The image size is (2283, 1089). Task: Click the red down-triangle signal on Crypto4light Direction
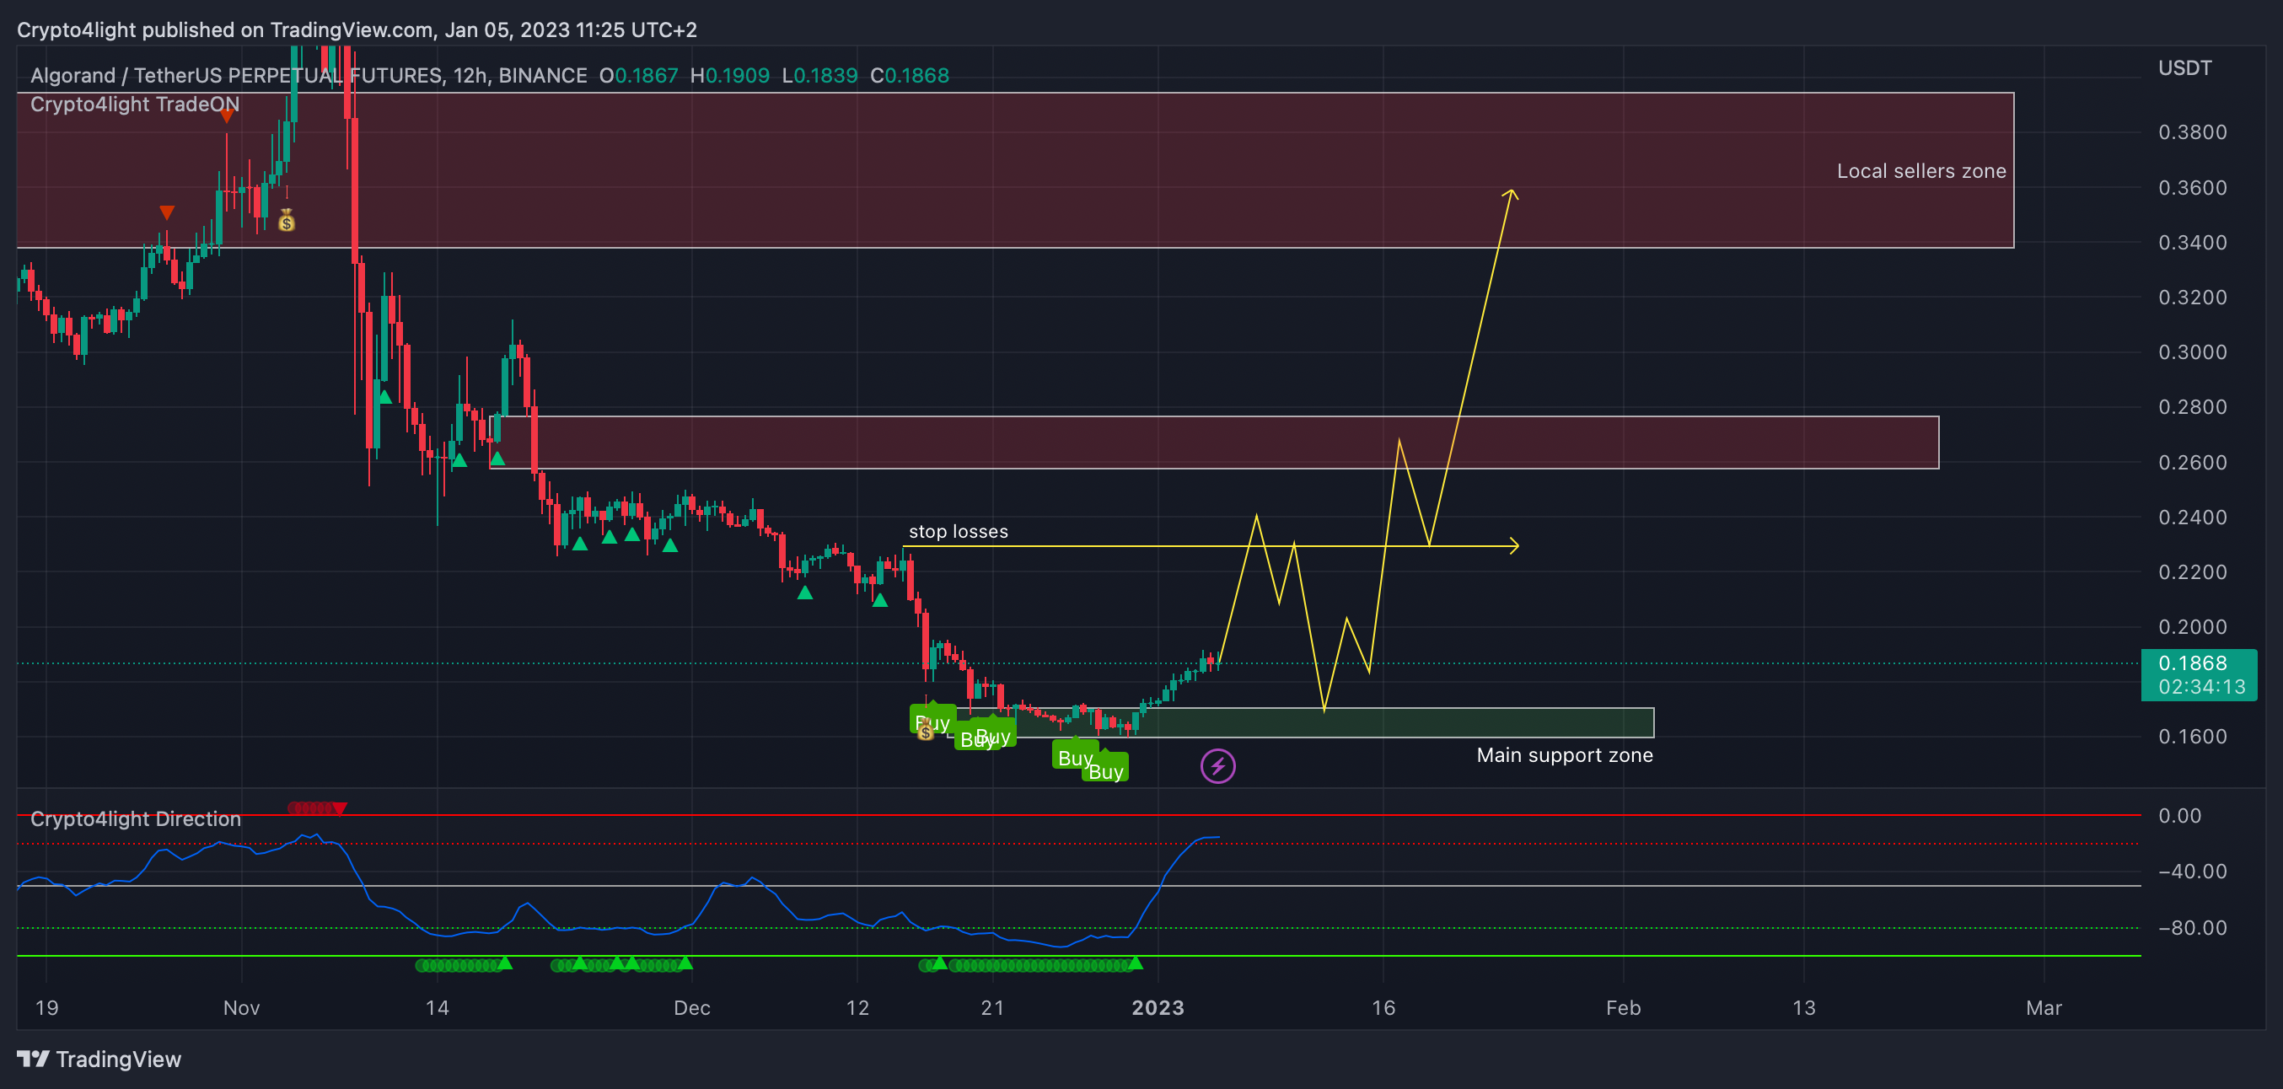[340, 808]
